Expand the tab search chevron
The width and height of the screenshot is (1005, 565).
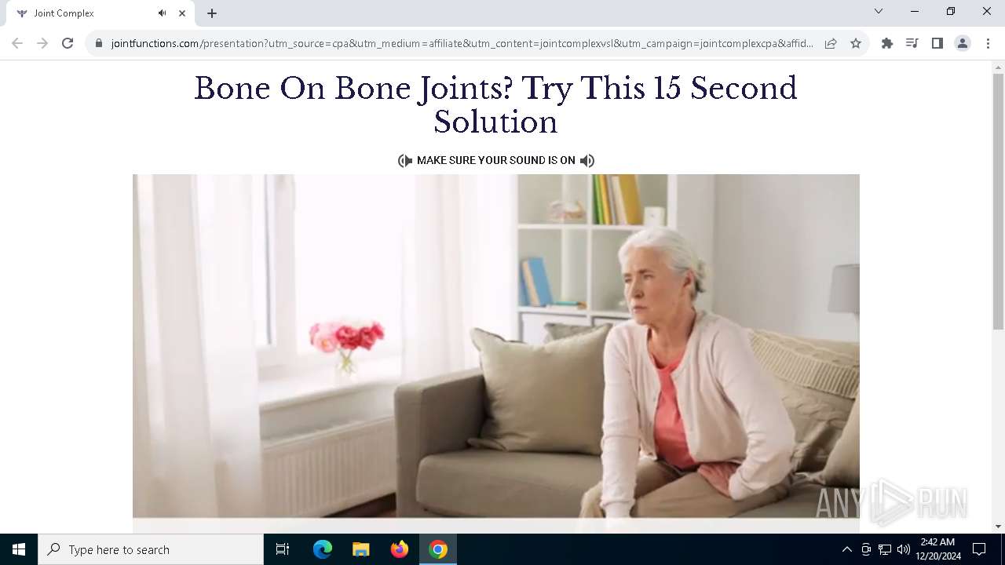click(879, 11)
